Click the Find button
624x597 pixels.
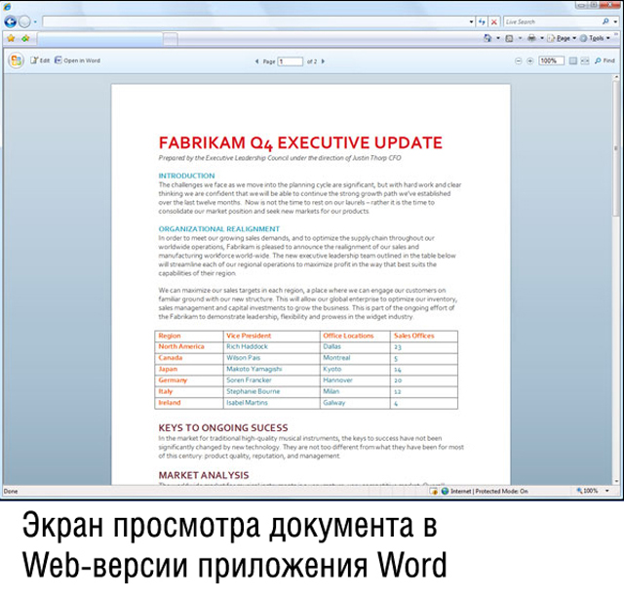coord(604,60)
